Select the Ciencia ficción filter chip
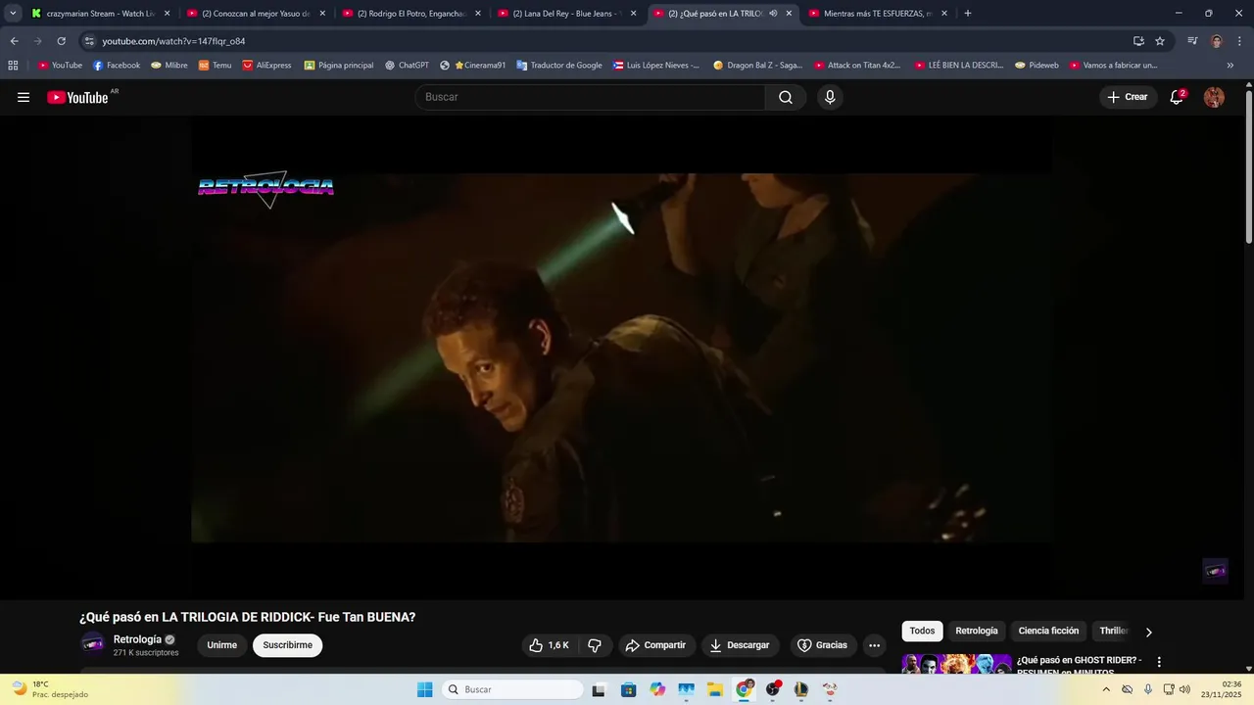This screenshot has width=1254, height=705. tap(1048, 632)
